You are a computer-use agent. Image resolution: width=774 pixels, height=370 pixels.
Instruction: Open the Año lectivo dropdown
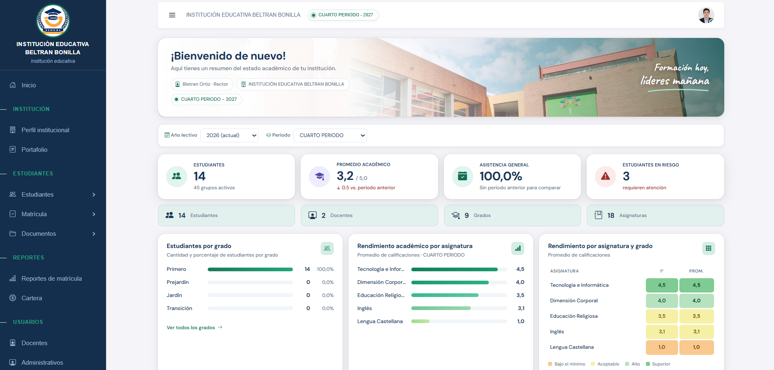point(230,135)
